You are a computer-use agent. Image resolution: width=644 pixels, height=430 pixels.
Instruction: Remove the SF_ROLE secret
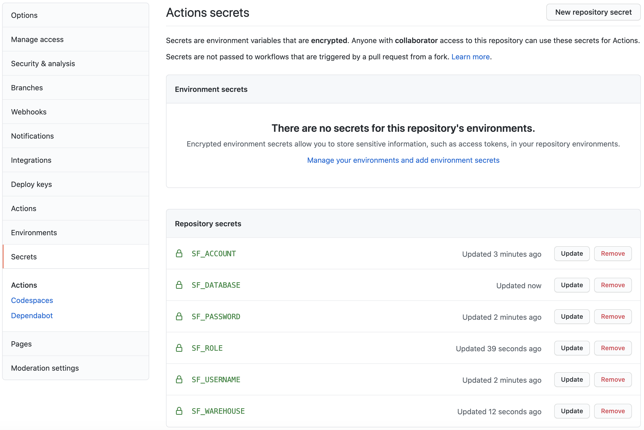click(613, 348)
